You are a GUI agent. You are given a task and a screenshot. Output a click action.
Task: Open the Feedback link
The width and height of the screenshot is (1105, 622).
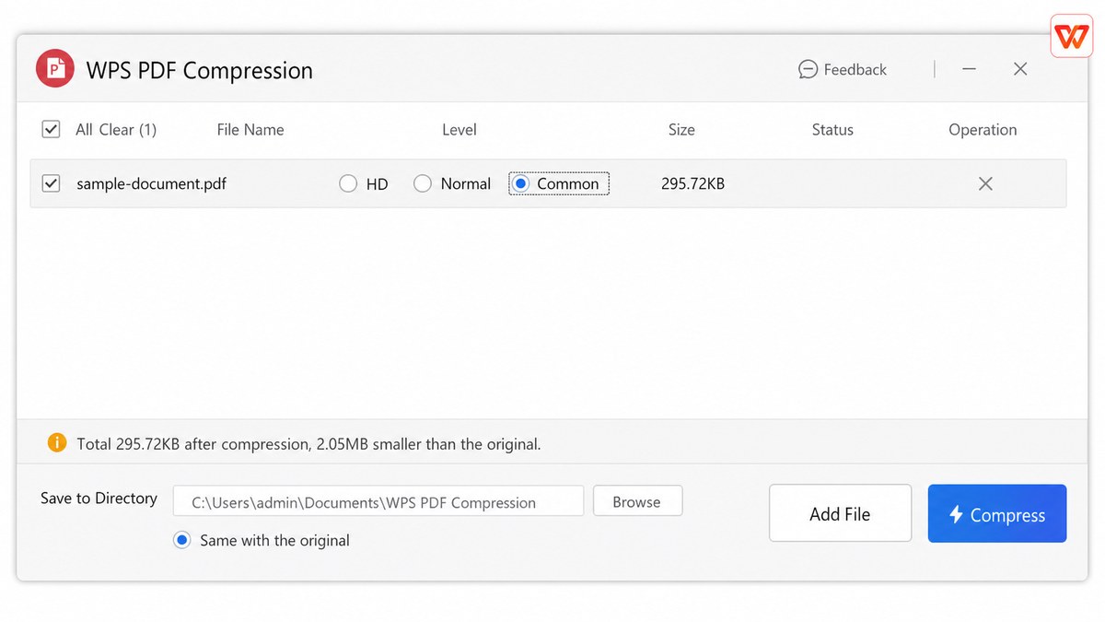(x=843, y=69)
